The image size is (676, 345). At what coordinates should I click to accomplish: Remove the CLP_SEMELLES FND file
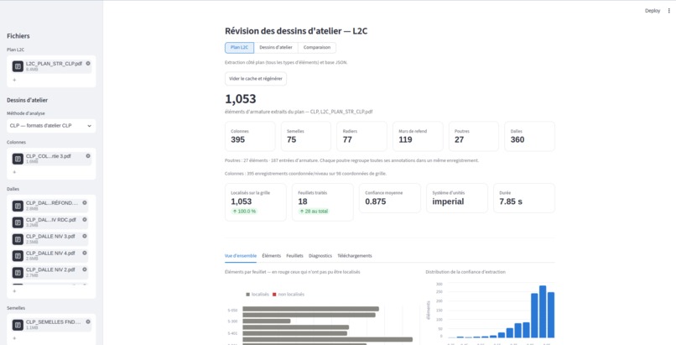point(88,321)
